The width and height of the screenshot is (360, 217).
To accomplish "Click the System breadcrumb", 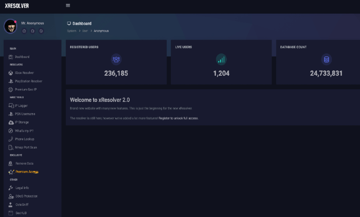I will (x=72, y=31).
